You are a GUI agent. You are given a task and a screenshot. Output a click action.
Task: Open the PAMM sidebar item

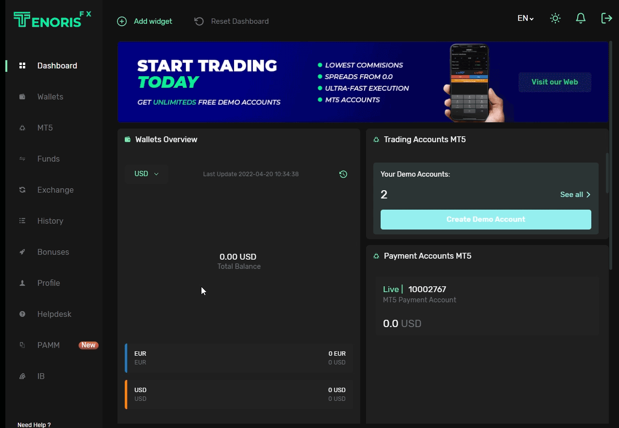(49, 346)
